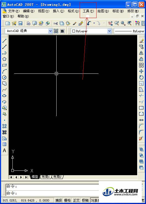This screenshot has height=204, width=146.
Task: Open the 工具(T) menu
Action: [88, 11]
